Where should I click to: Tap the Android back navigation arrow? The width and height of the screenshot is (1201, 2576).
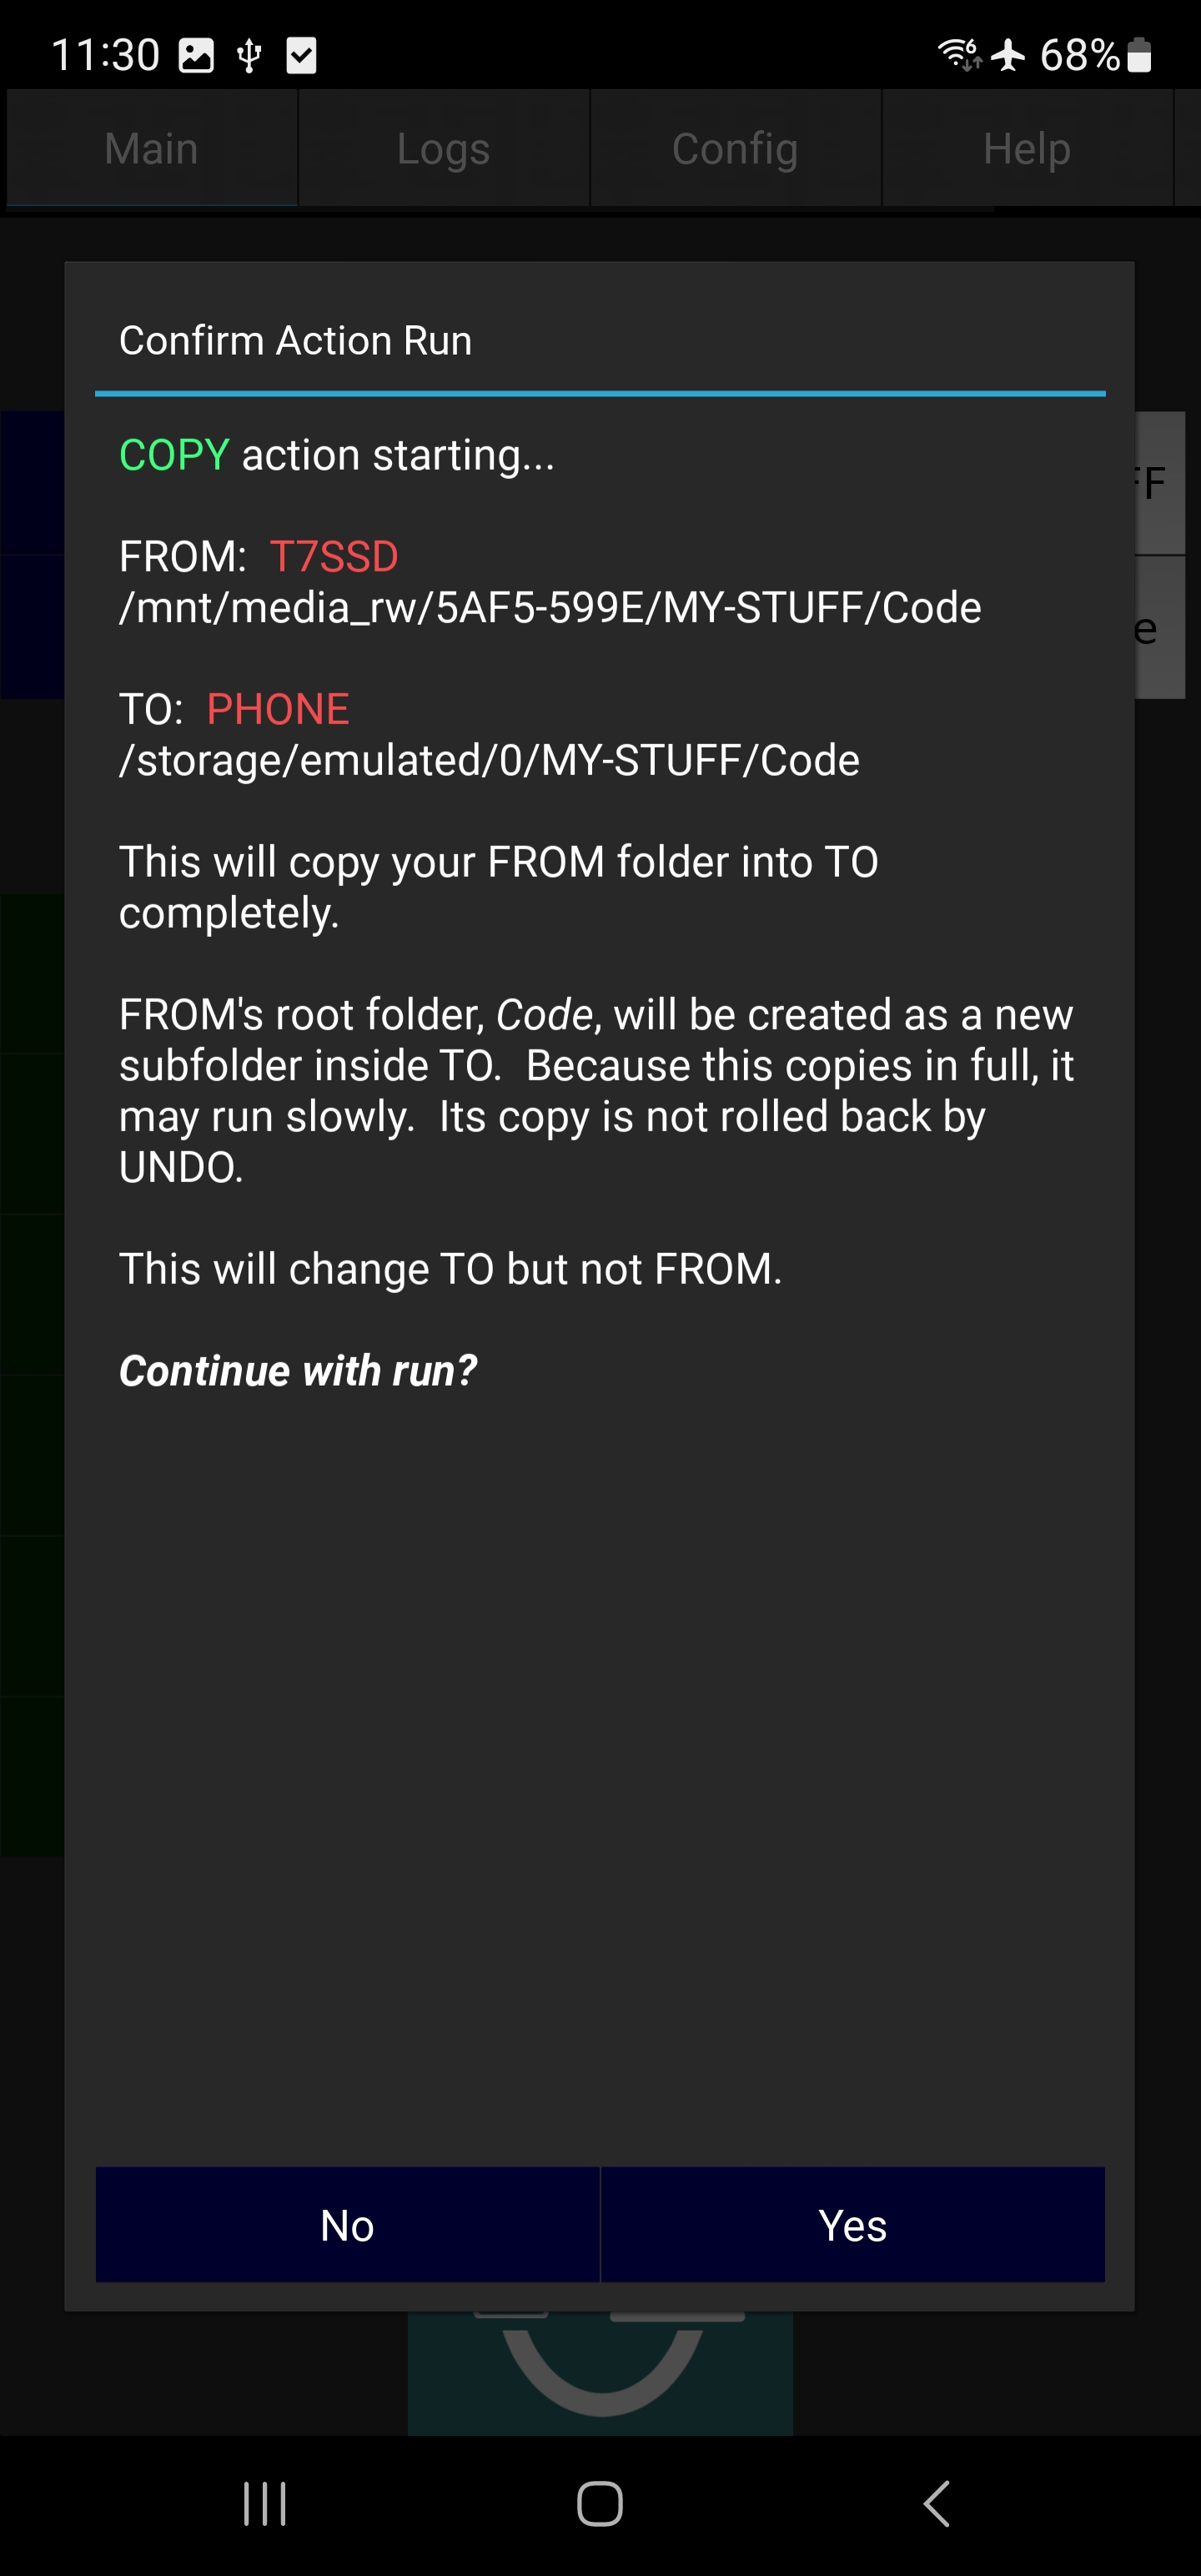pos(936,2504)
